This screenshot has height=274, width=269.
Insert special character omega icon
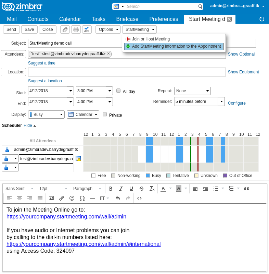(82, 198)
